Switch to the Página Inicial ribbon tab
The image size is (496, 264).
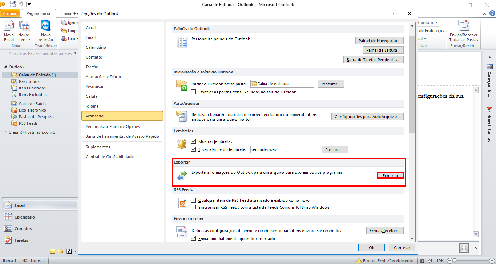click(x=39, y=13)
